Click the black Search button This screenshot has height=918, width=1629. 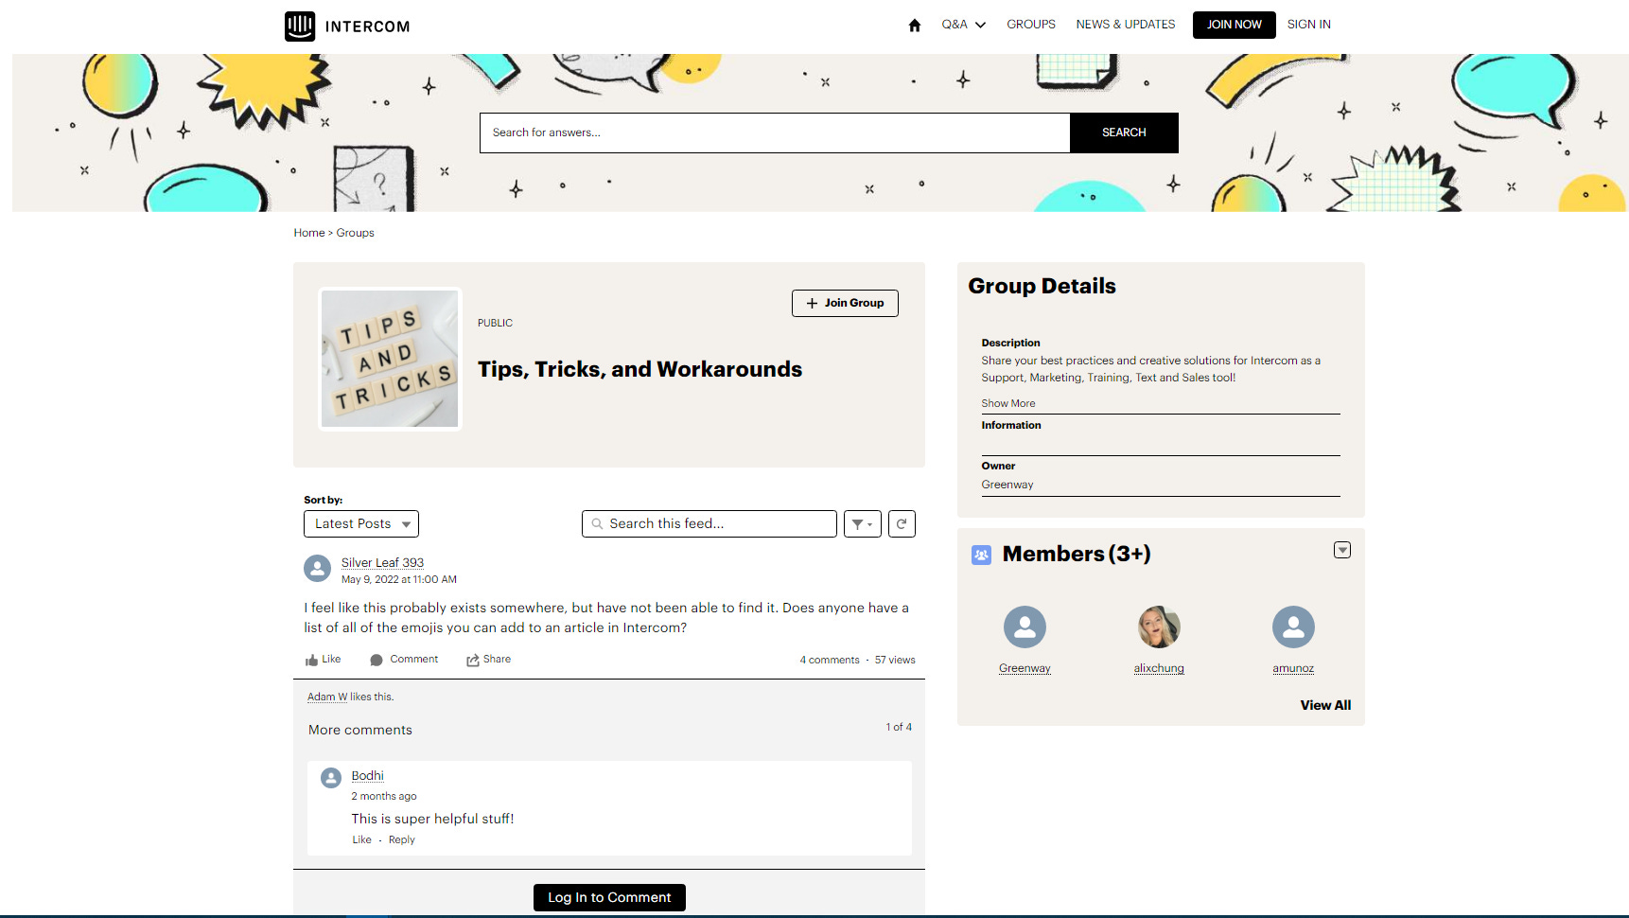(x=1124, y=132)
